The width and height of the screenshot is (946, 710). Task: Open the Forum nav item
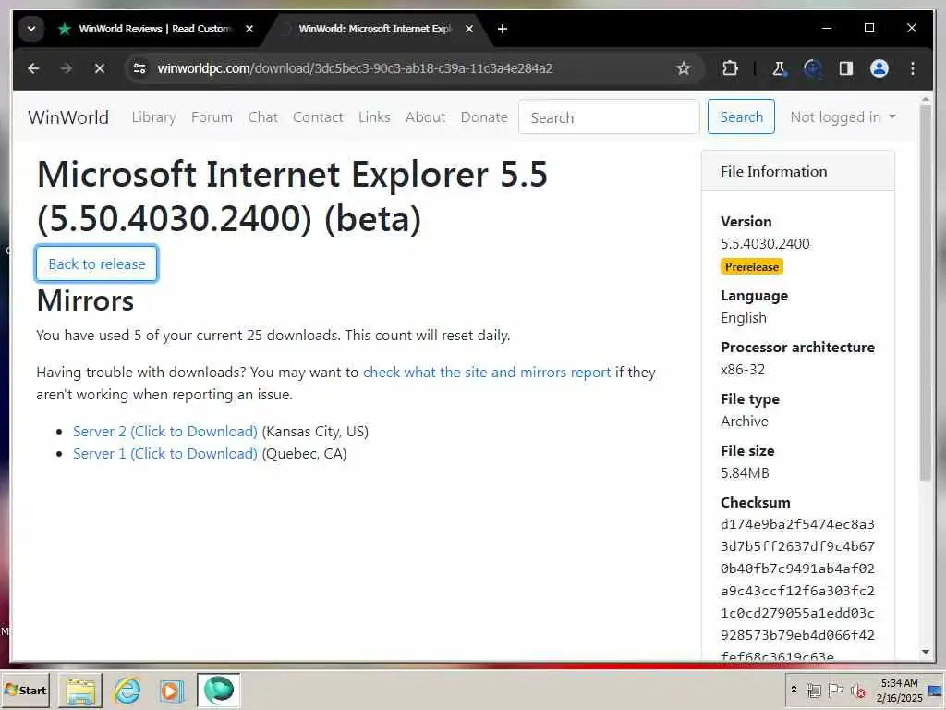tap(212, 117)
